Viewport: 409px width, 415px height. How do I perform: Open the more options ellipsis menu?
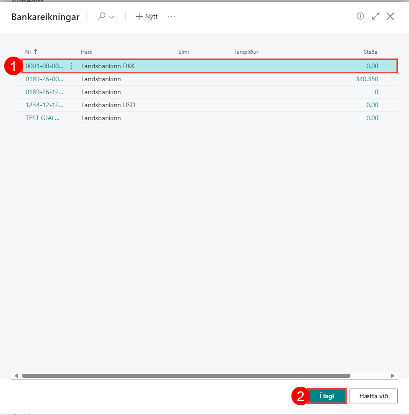pyautogui.click(x=172, y=16)
